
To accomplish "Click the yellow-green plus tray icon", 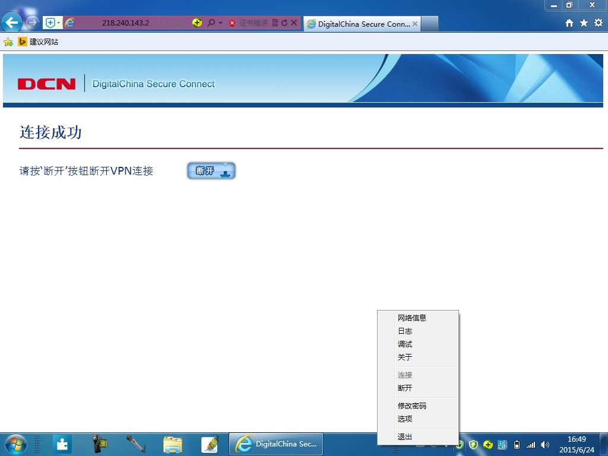I will [x=488, y=445].
